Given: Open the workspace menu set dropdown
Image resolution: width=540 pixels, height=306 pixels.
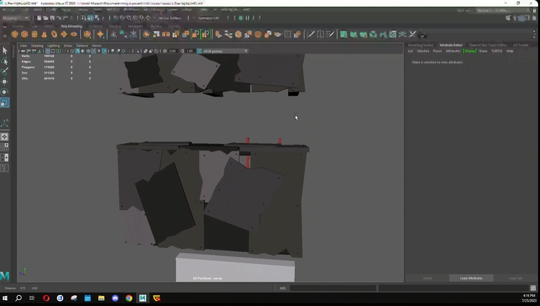Looking at the screenshot, I should 16,18.
